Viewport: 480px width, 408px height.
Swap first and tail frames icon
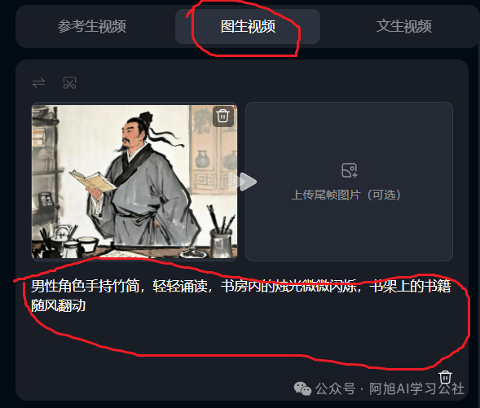click(39, 82)
